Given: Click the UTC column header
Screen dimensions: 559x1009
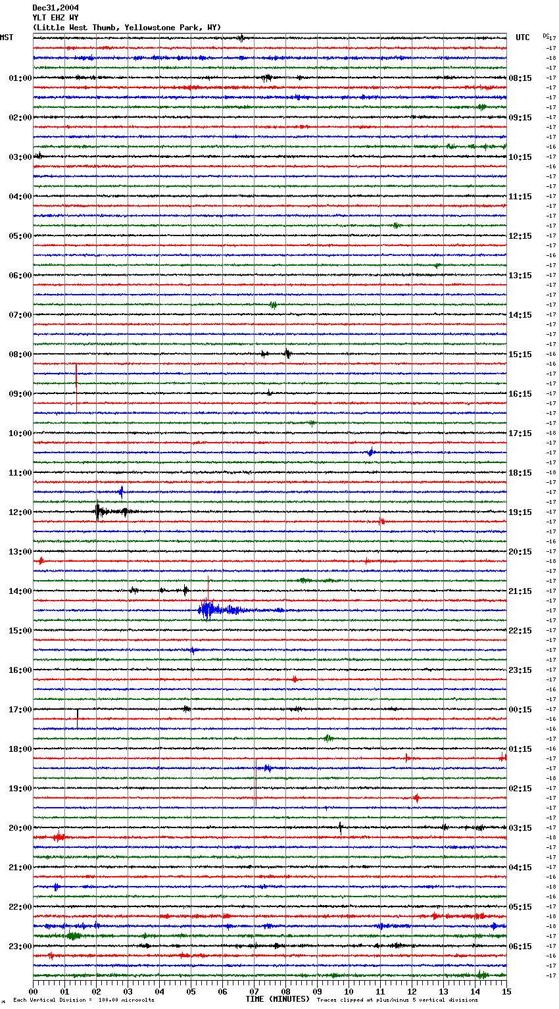Looking at the screenshot, I should pyautogui.click(x=523, y=37).
